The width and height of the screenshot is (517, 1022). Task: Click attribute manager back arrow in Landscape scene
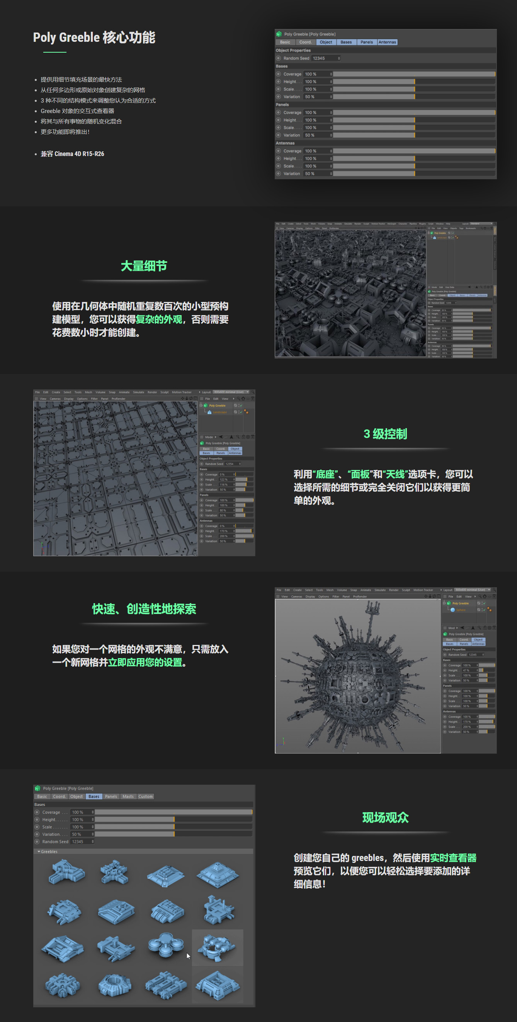pyautogui.click(x=221, y=437)
